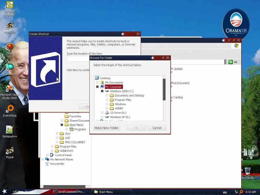This screenshot has width=260, height=195.
Task: Collapse the Start Menu node in Explorer tree
Action: point(62,125)
